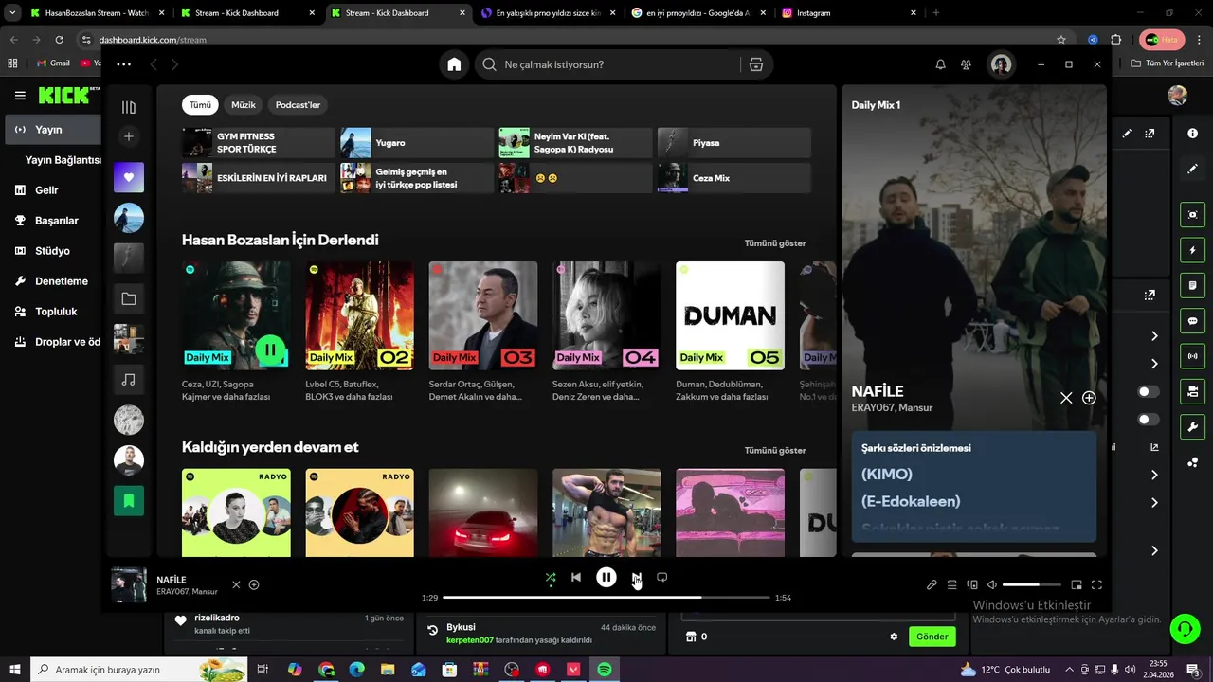This screenshot has width=1213, height=682.
Task: Seek in song progress bar
Action: coord(606,598)
